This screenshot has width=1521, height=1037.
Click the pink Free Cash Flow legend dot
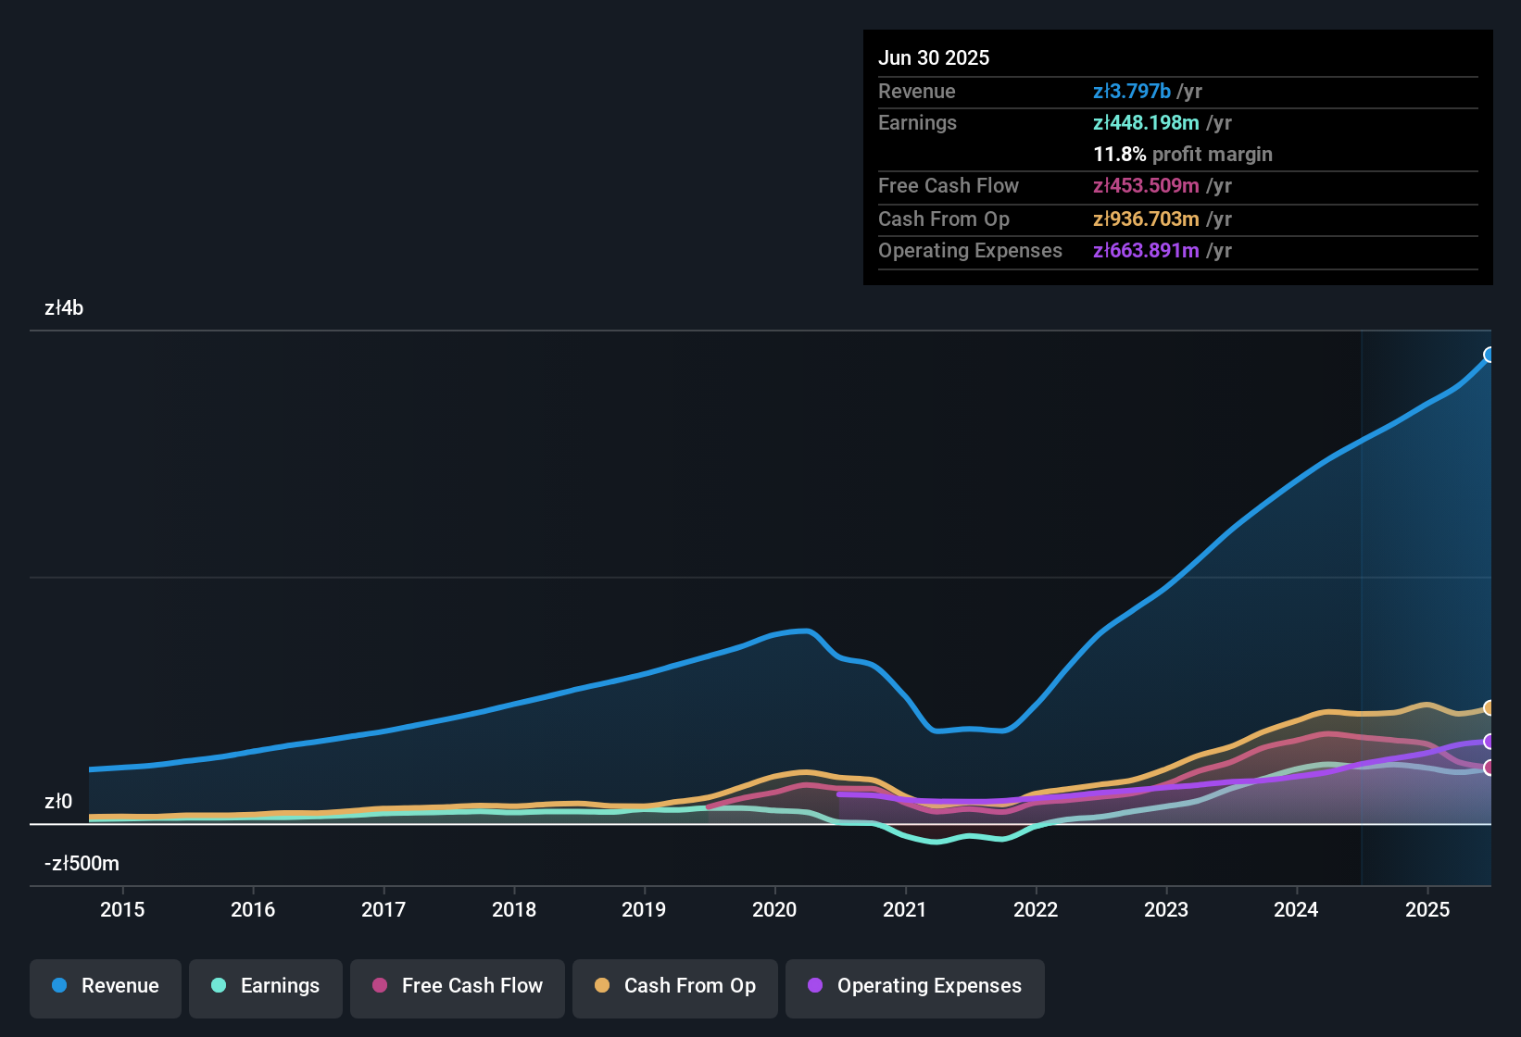point(380,986)
